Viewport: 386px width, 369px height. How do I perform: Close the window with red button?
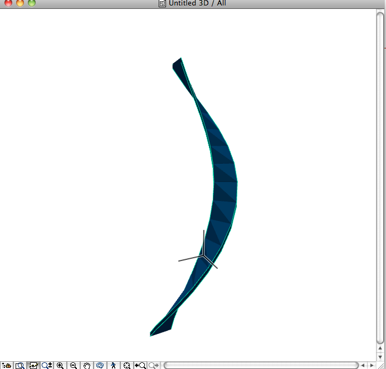tap(8, 3)
